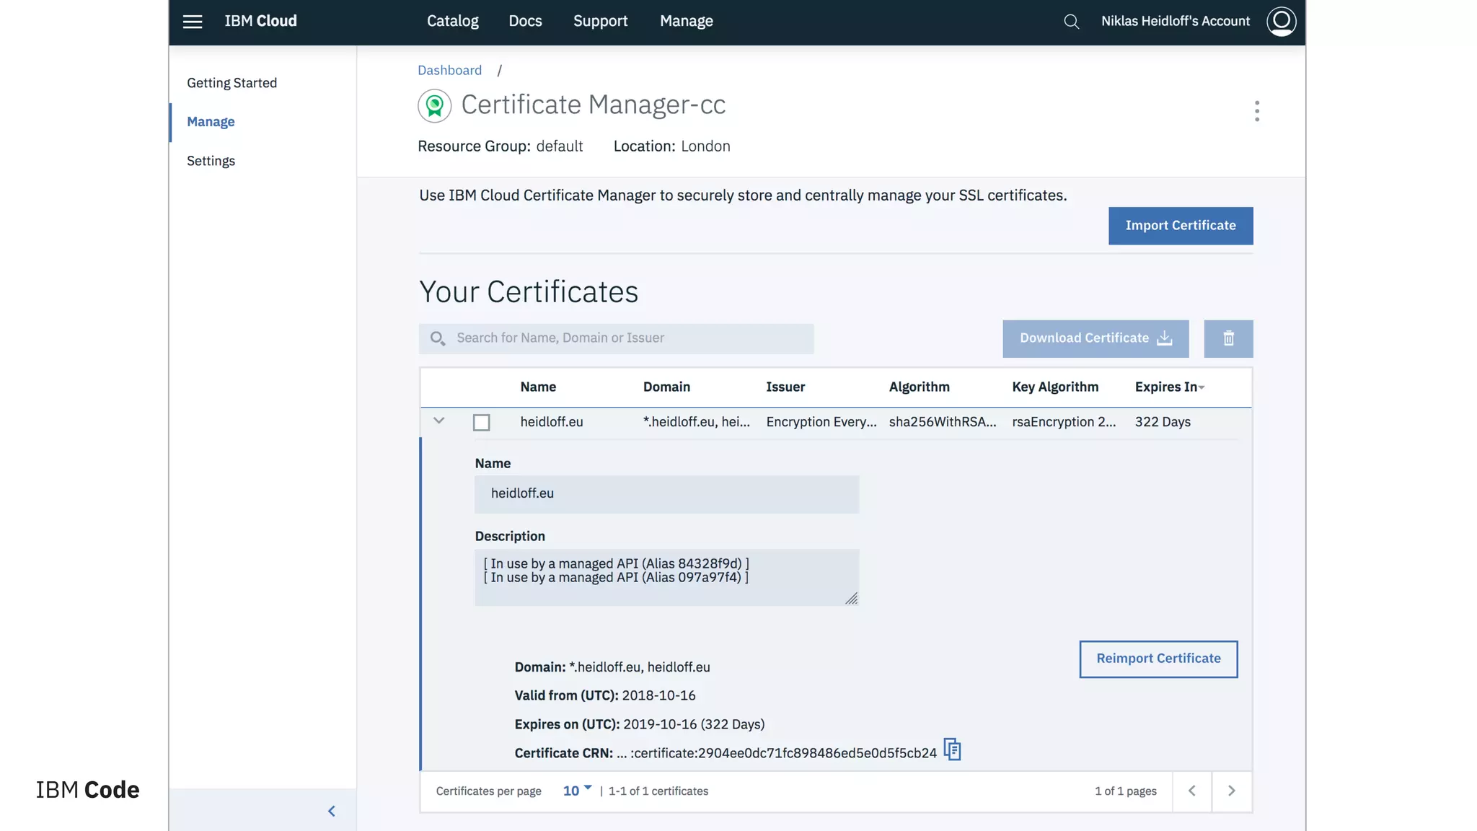Copy the Certificate CRN with copy icon
This screenshot has height=831, width=1477.
tap(952, 750)
